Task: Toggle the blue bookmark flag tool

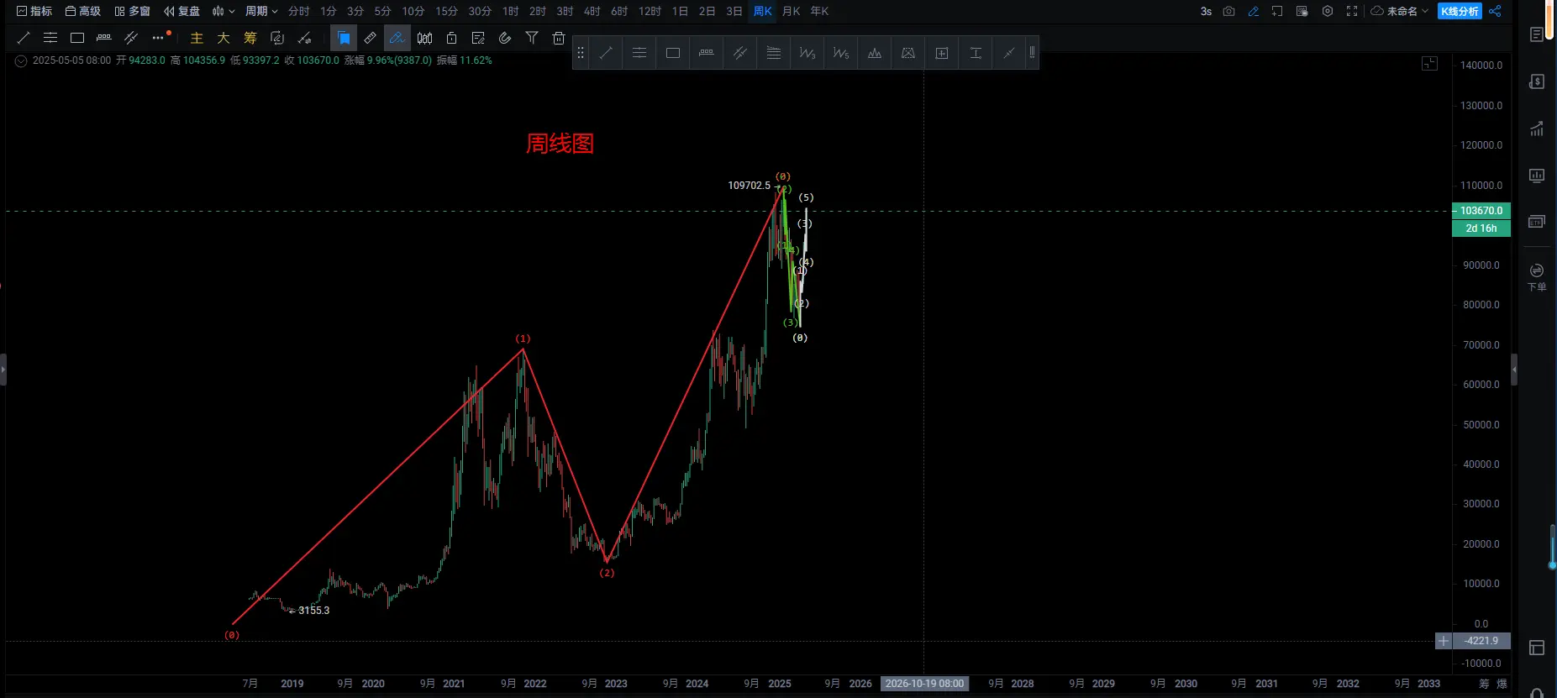Action: point(344,38)
